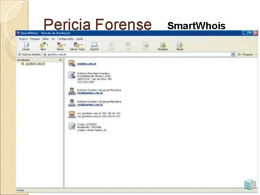Open the Ver menu

(x=53, y=39)
